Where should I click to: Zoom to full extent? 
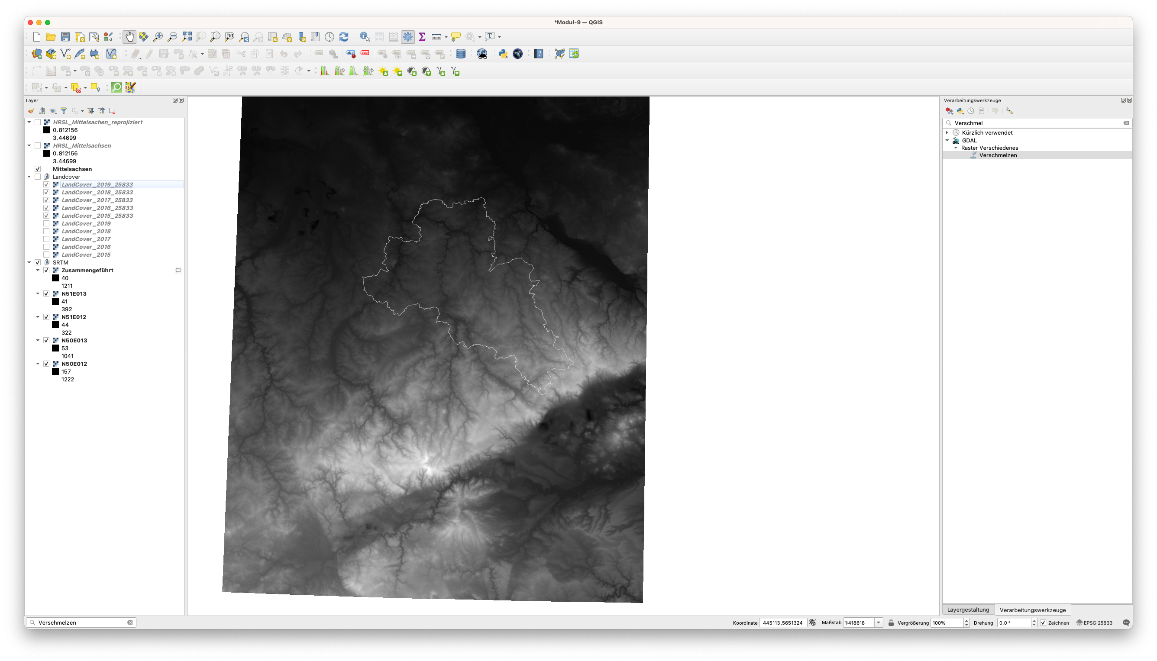click(187, 37)
